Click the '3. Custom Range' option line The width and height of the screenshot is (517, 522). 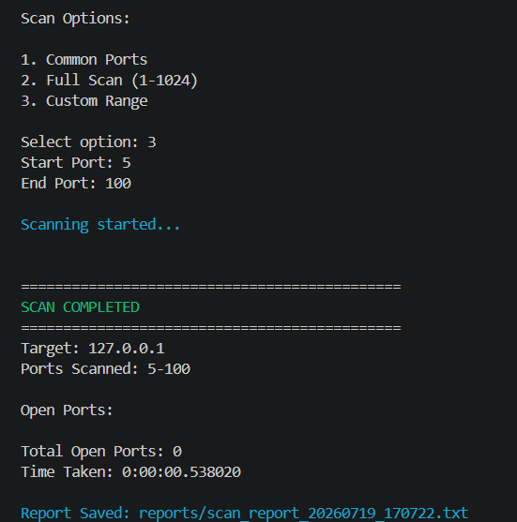click(84, 101)
